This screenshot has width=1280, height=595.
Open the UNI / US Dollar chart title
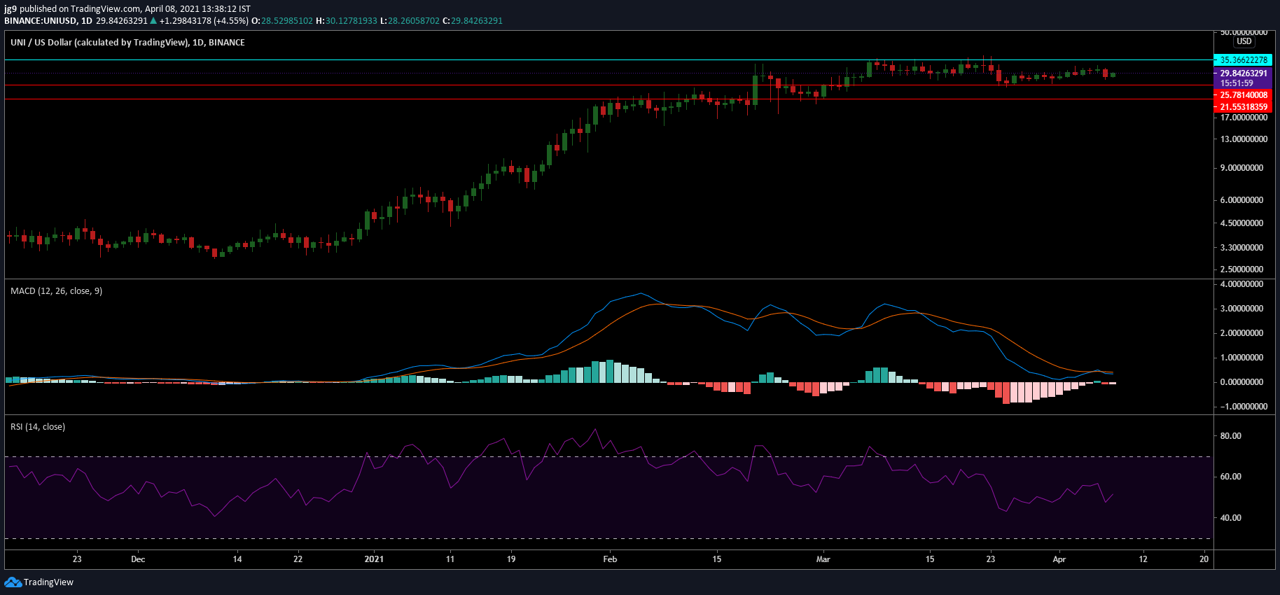coord(127,42)
